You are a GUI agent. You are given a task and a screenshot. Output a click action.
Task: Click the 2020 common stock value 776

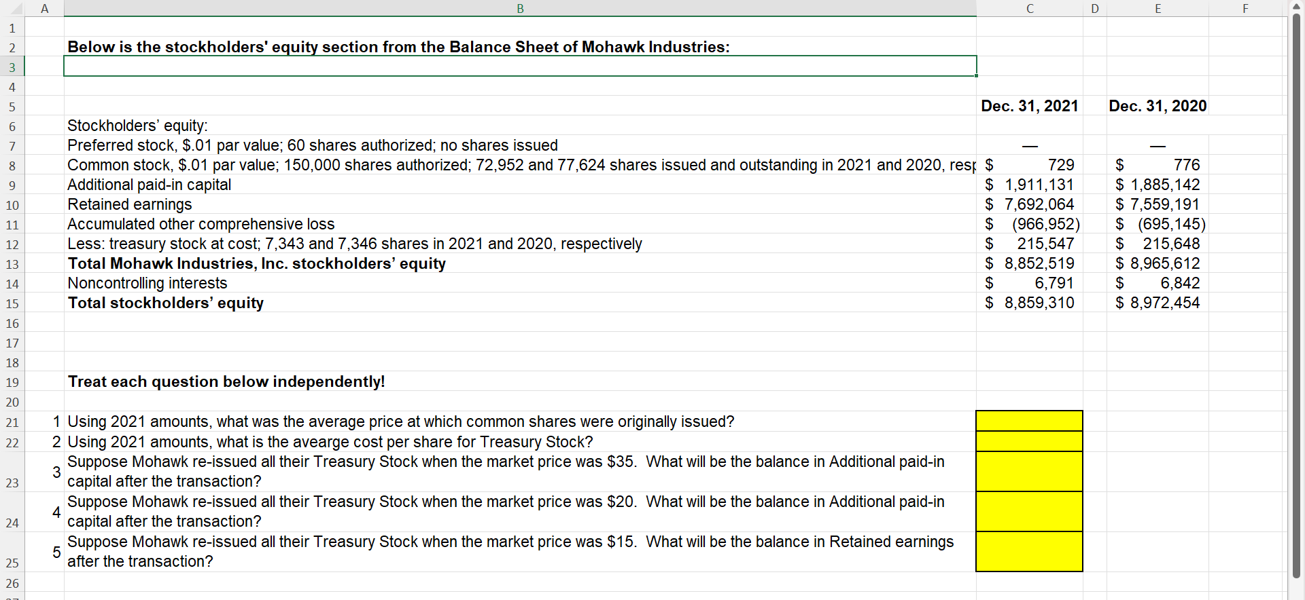pos(1187,165)
